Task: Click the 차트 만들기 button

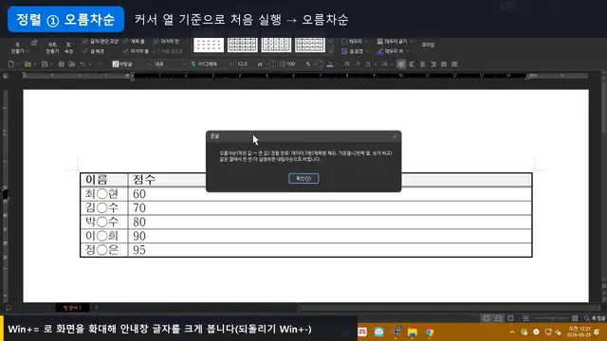Action: [52, 48]
